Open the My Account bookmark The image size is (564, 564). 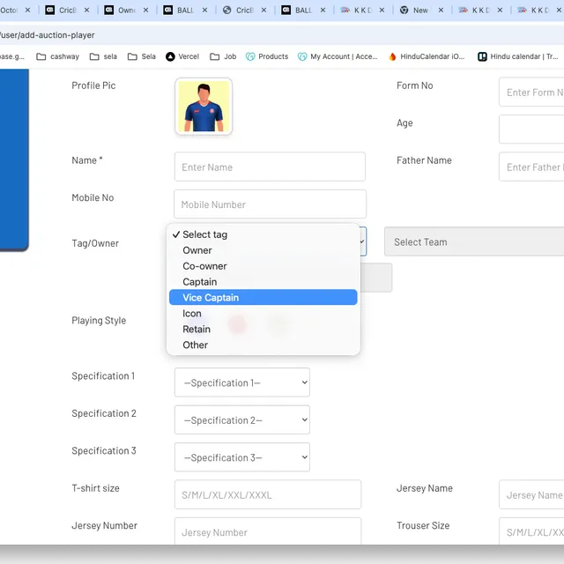click(338, 56)
